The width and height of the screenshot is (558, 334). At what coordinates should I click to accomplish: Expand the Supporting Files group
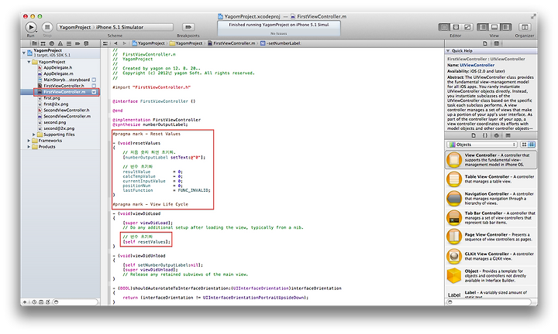point(34,135)
